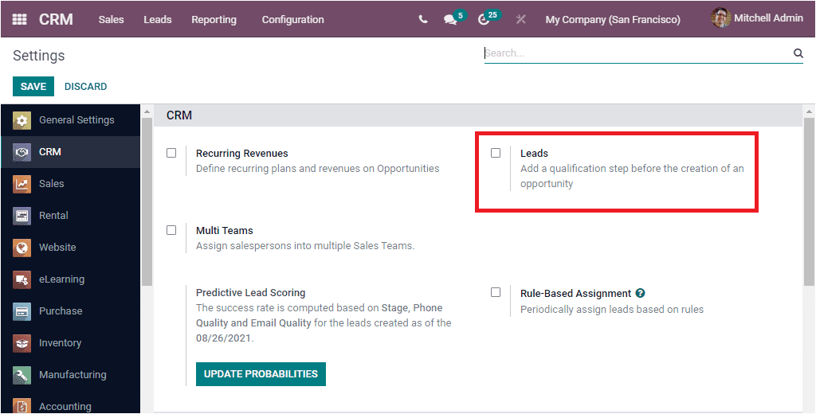Click the Multi Teams label
The width and height of the screenshot is (816, 414).
point(224,230)
